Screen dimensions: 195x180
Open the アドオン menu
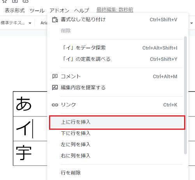(x=59, y=11)
